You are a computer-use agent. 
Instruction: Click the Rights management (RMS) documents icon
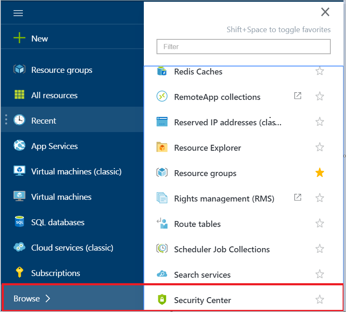(162, 198)
